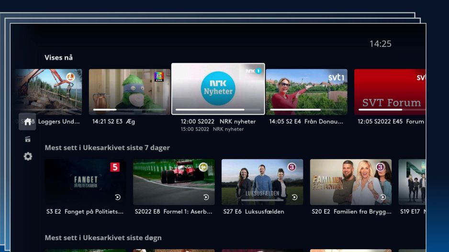Open the settings gear icon
Image resolution: width=449 pixels, height=252 pixels.
[x=28, y=157]
